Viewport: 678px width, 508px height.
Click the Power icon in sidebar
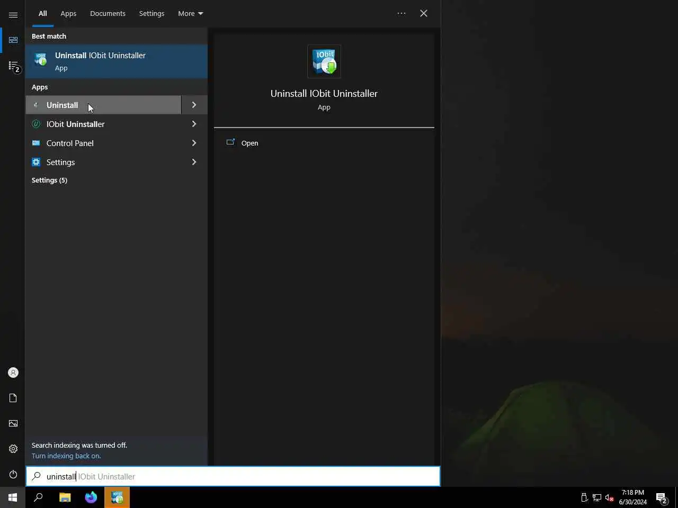click(x=13, y=474)
